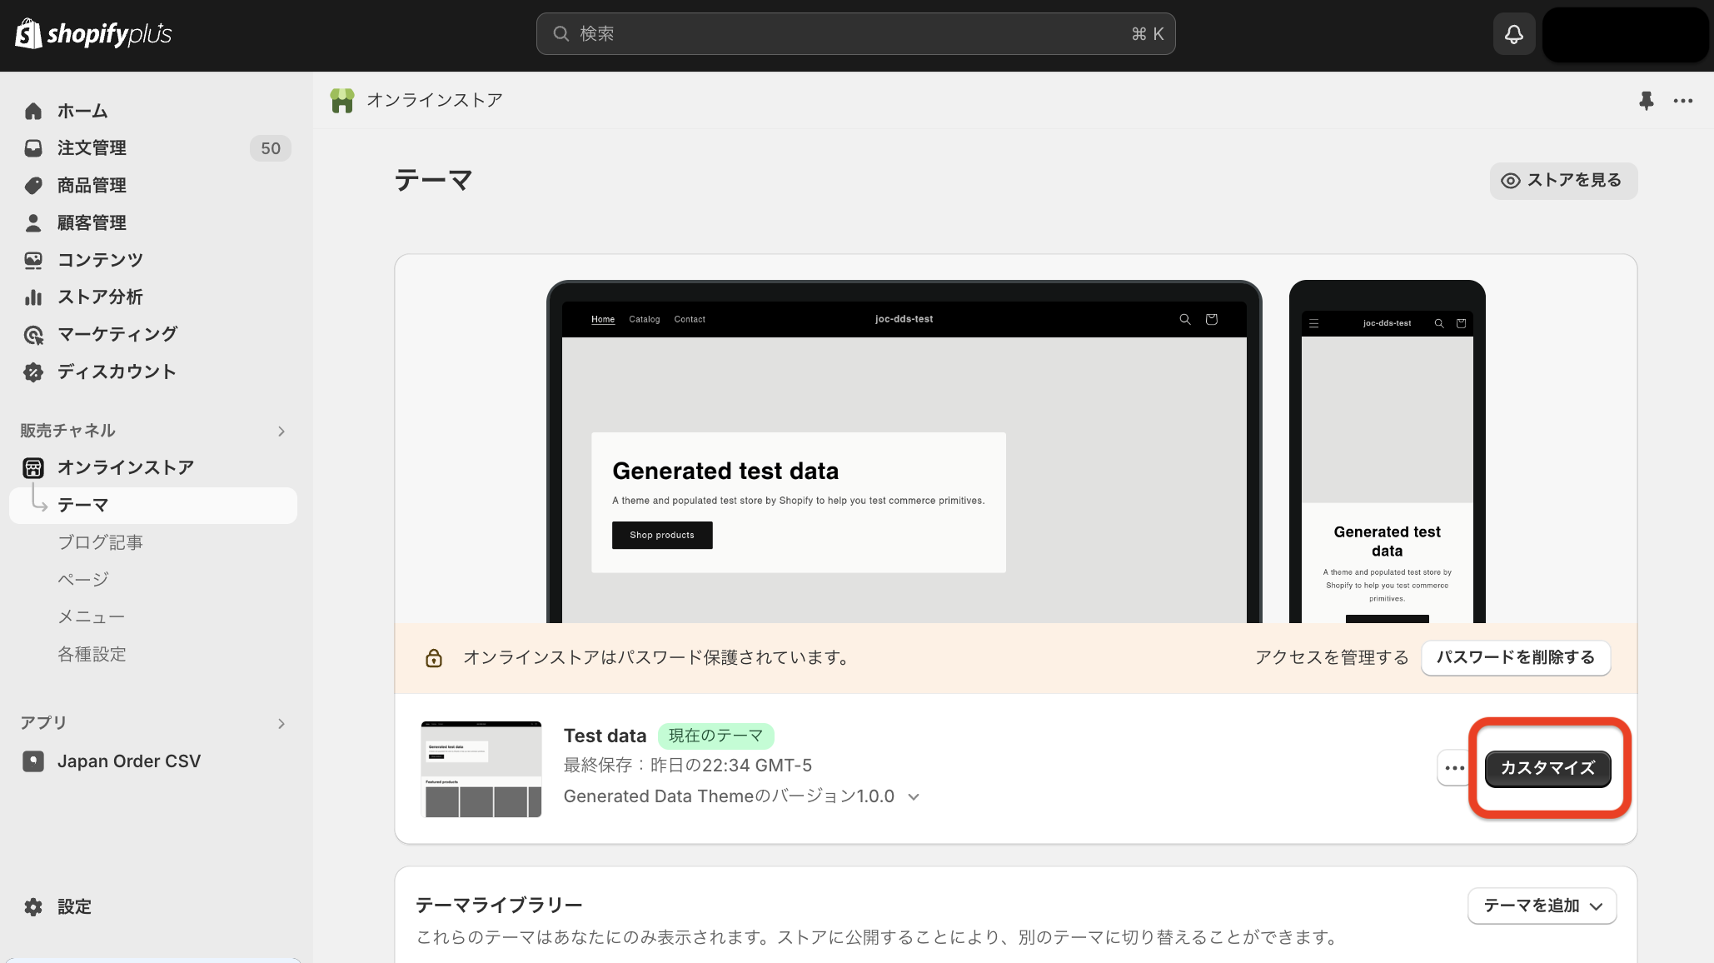Image resolution: width=1714 pixels, height=963 pixels.
Task: Click the Japan Order CSV app icon
Action: click(x=33, y=761)
